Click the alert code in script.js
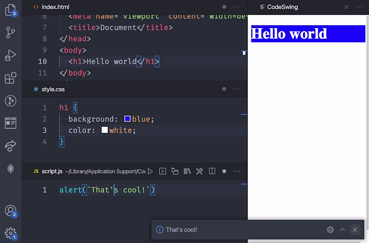Screen dimensions: 369x243 pos(107,190)
